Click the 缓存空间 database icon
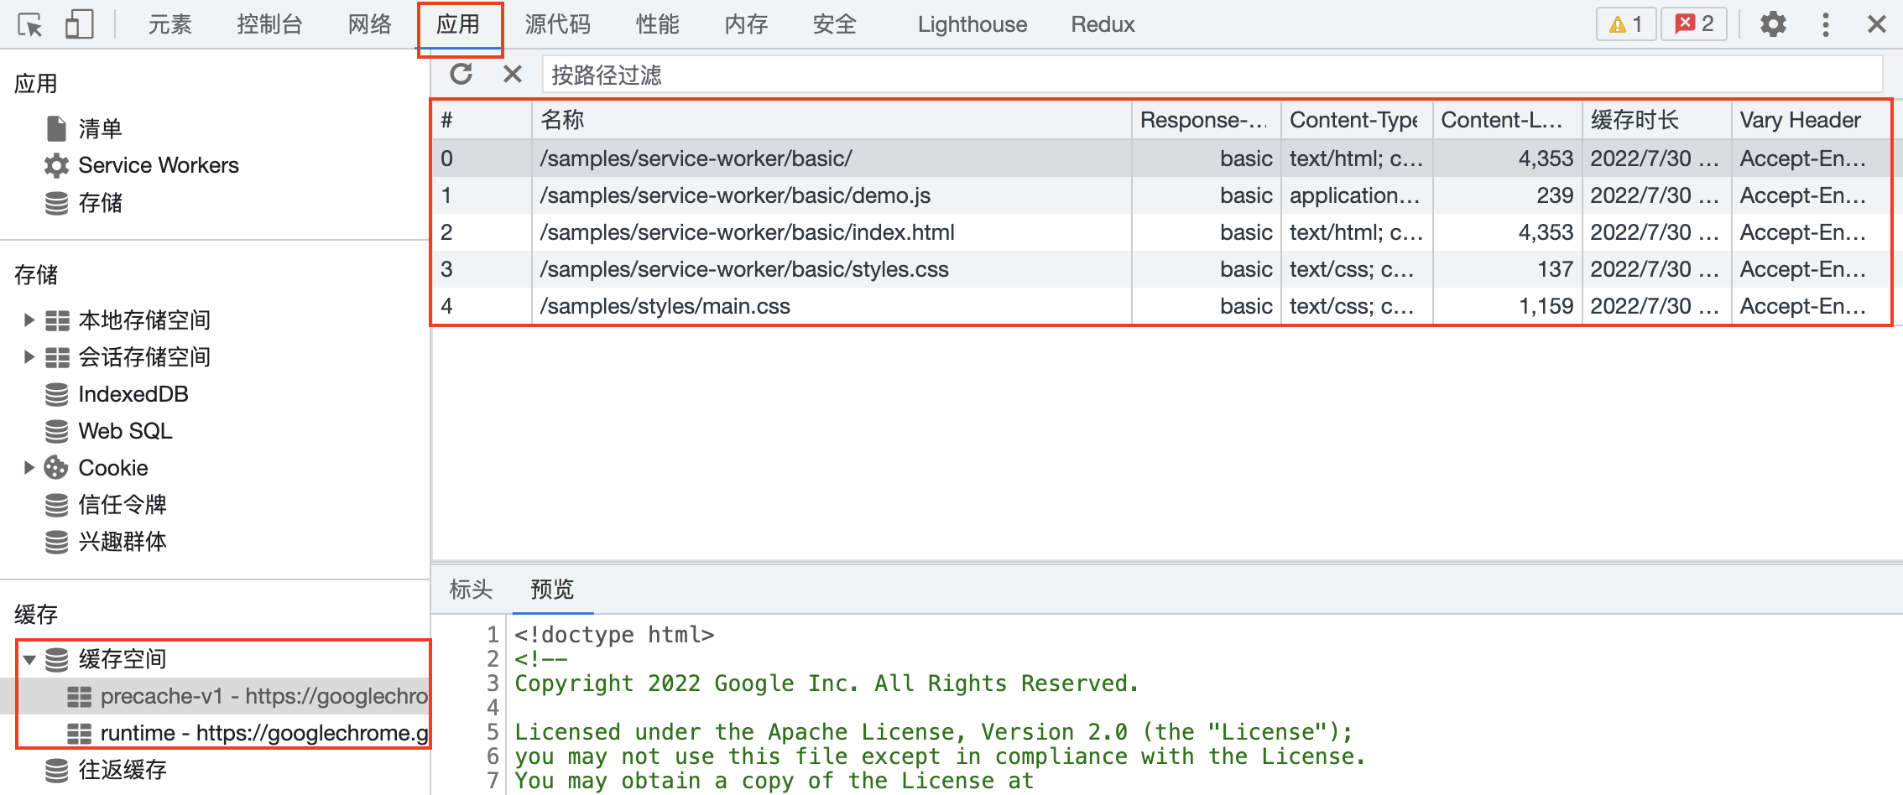The height and width of the screenshot is (795, 1903). click(57, 660)
